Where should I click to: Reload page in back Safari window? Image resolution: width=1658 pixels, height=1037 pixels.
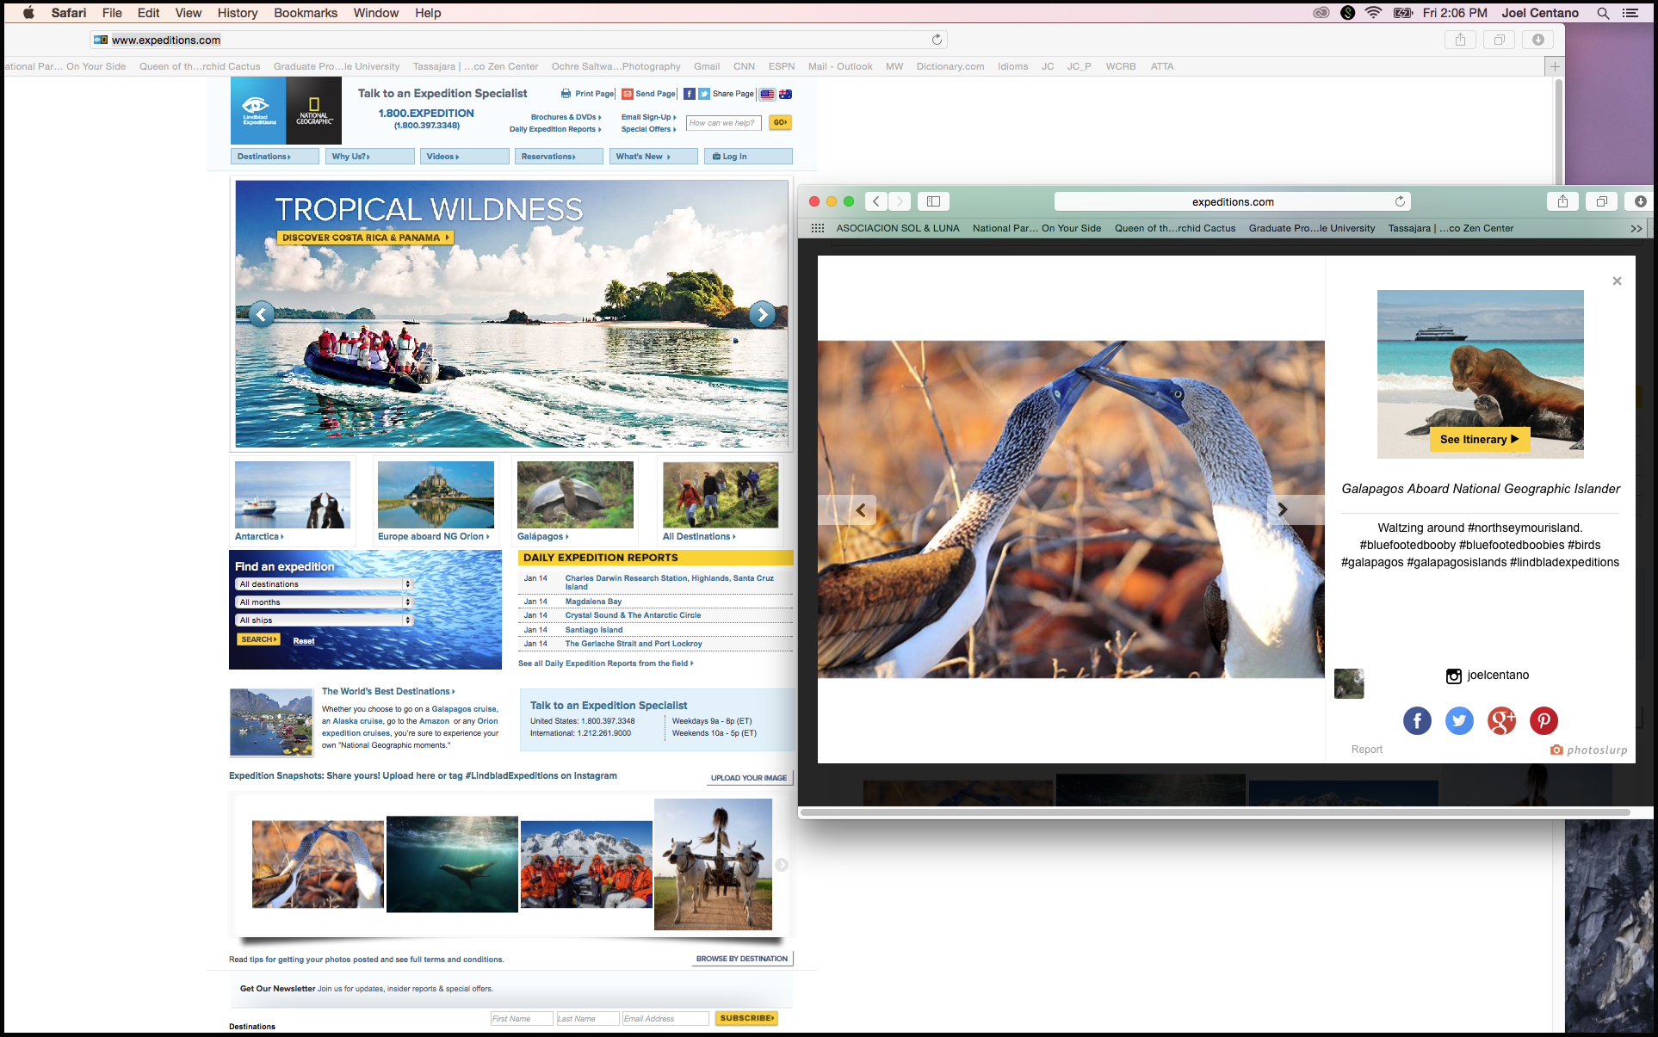pyautogui.click(x=937, y=40)
